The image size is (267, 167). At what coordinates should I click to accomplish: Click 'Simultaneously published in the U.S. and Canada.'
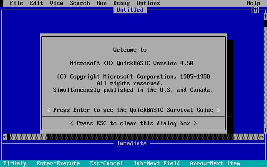pos(133,90)
